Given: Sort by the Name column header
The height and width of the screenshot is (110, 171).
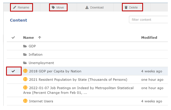Looking at the screenshot, I should pos(28,38).
